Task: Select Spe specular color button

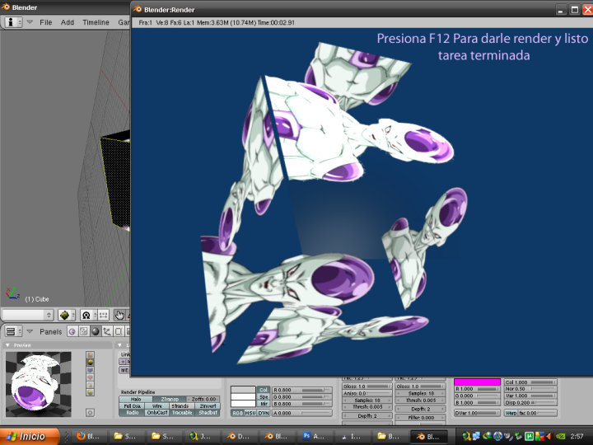Action: [x=264, y=397]
